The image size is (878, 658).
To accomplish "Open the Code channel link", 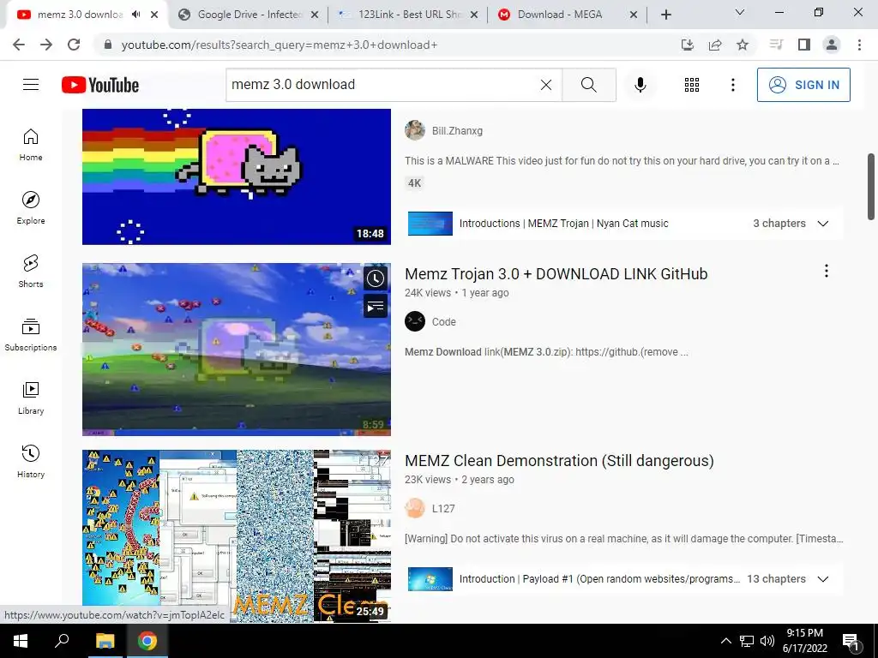I will (x=443, y=322).
